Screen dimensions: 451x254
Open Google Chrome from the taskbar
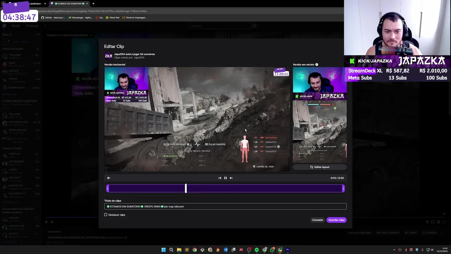click(194, 250)
